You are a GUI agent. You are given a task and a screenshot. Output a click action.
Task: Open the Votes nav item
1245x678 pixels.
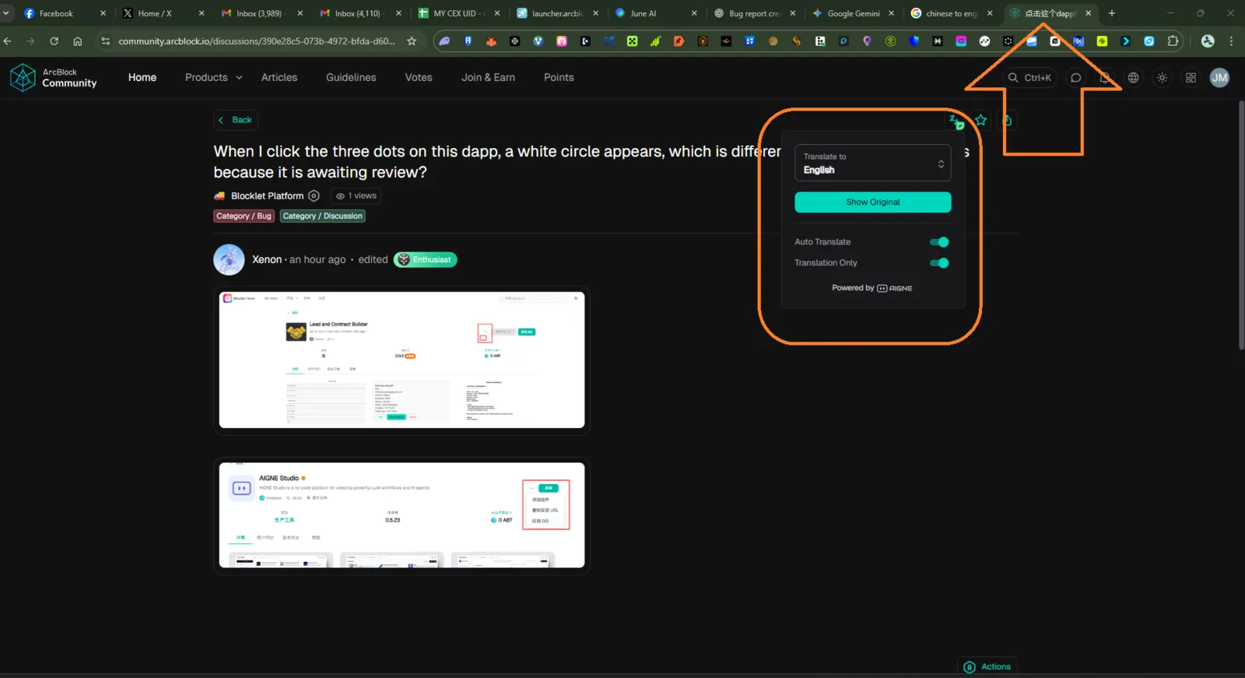click(419, 78)
